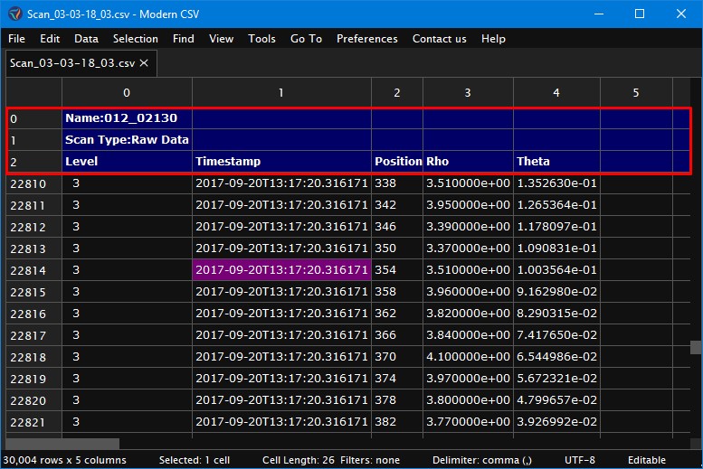Open the Selection menu

tap(136, 39)
